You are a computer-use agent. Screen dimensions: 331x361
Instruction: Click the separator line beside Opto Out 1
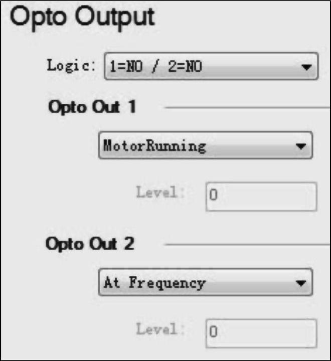[247, 107]
